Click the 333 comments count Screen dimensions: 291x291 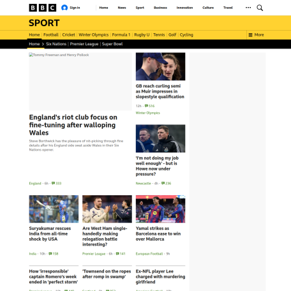pyautogui.click(x=59, y=183)
